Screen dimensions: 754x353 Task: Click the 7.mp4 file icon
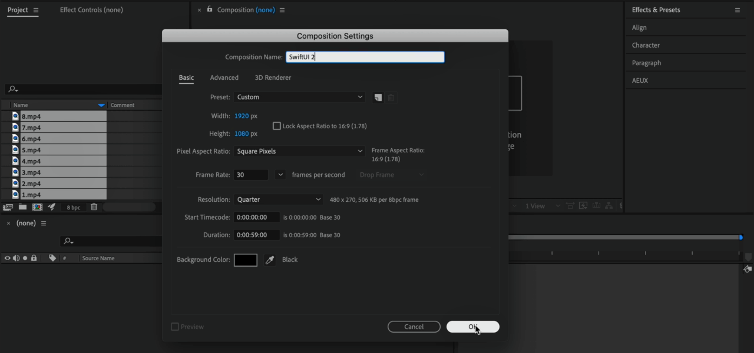click(x=15, y=127)
